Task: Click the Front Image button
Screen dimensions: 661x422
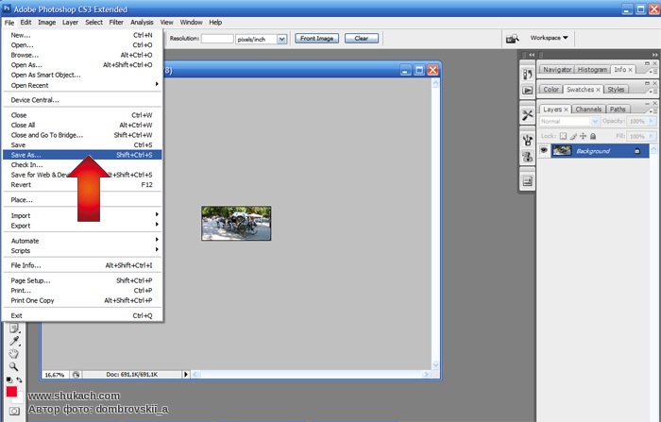Action: tap(316, 39)
